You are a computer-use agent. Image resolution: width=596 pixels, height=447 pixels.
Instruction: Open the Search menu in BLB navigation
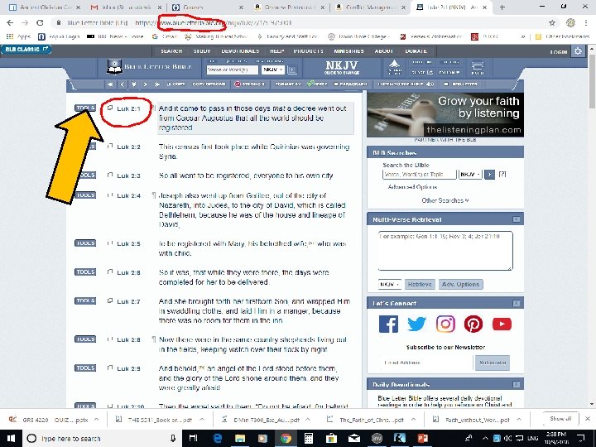tap(171, 51)
